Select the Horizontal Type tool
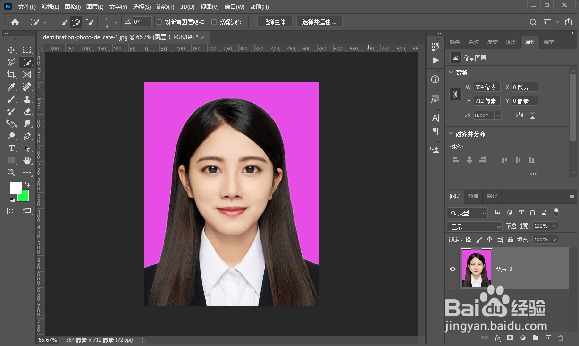Image resolution: width=579 pixels, height=346 pixels. (11, 148)
